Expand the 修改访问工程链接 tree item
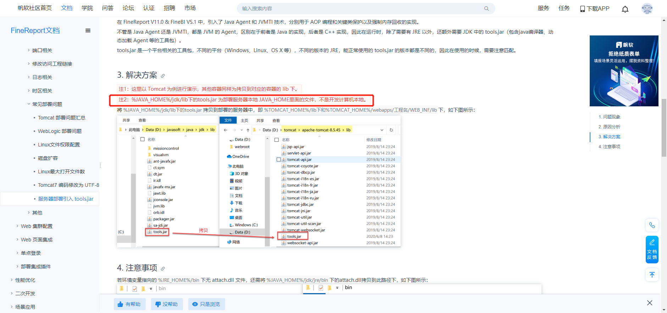 [29, 64]
